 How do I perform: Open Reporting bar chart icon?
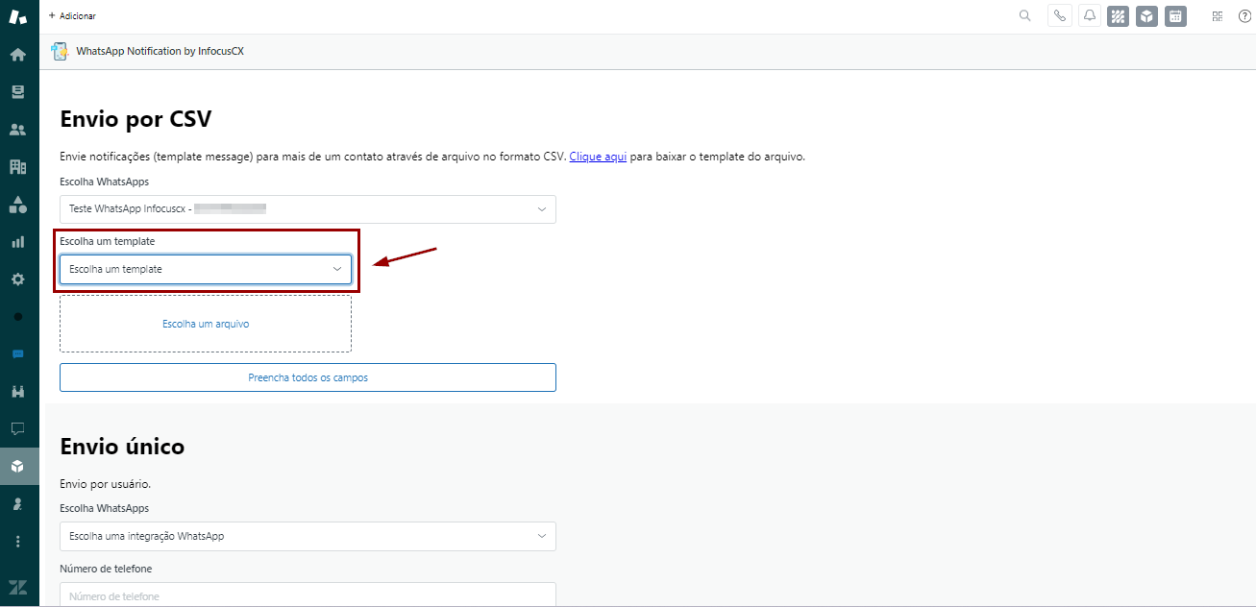(17, 242)
